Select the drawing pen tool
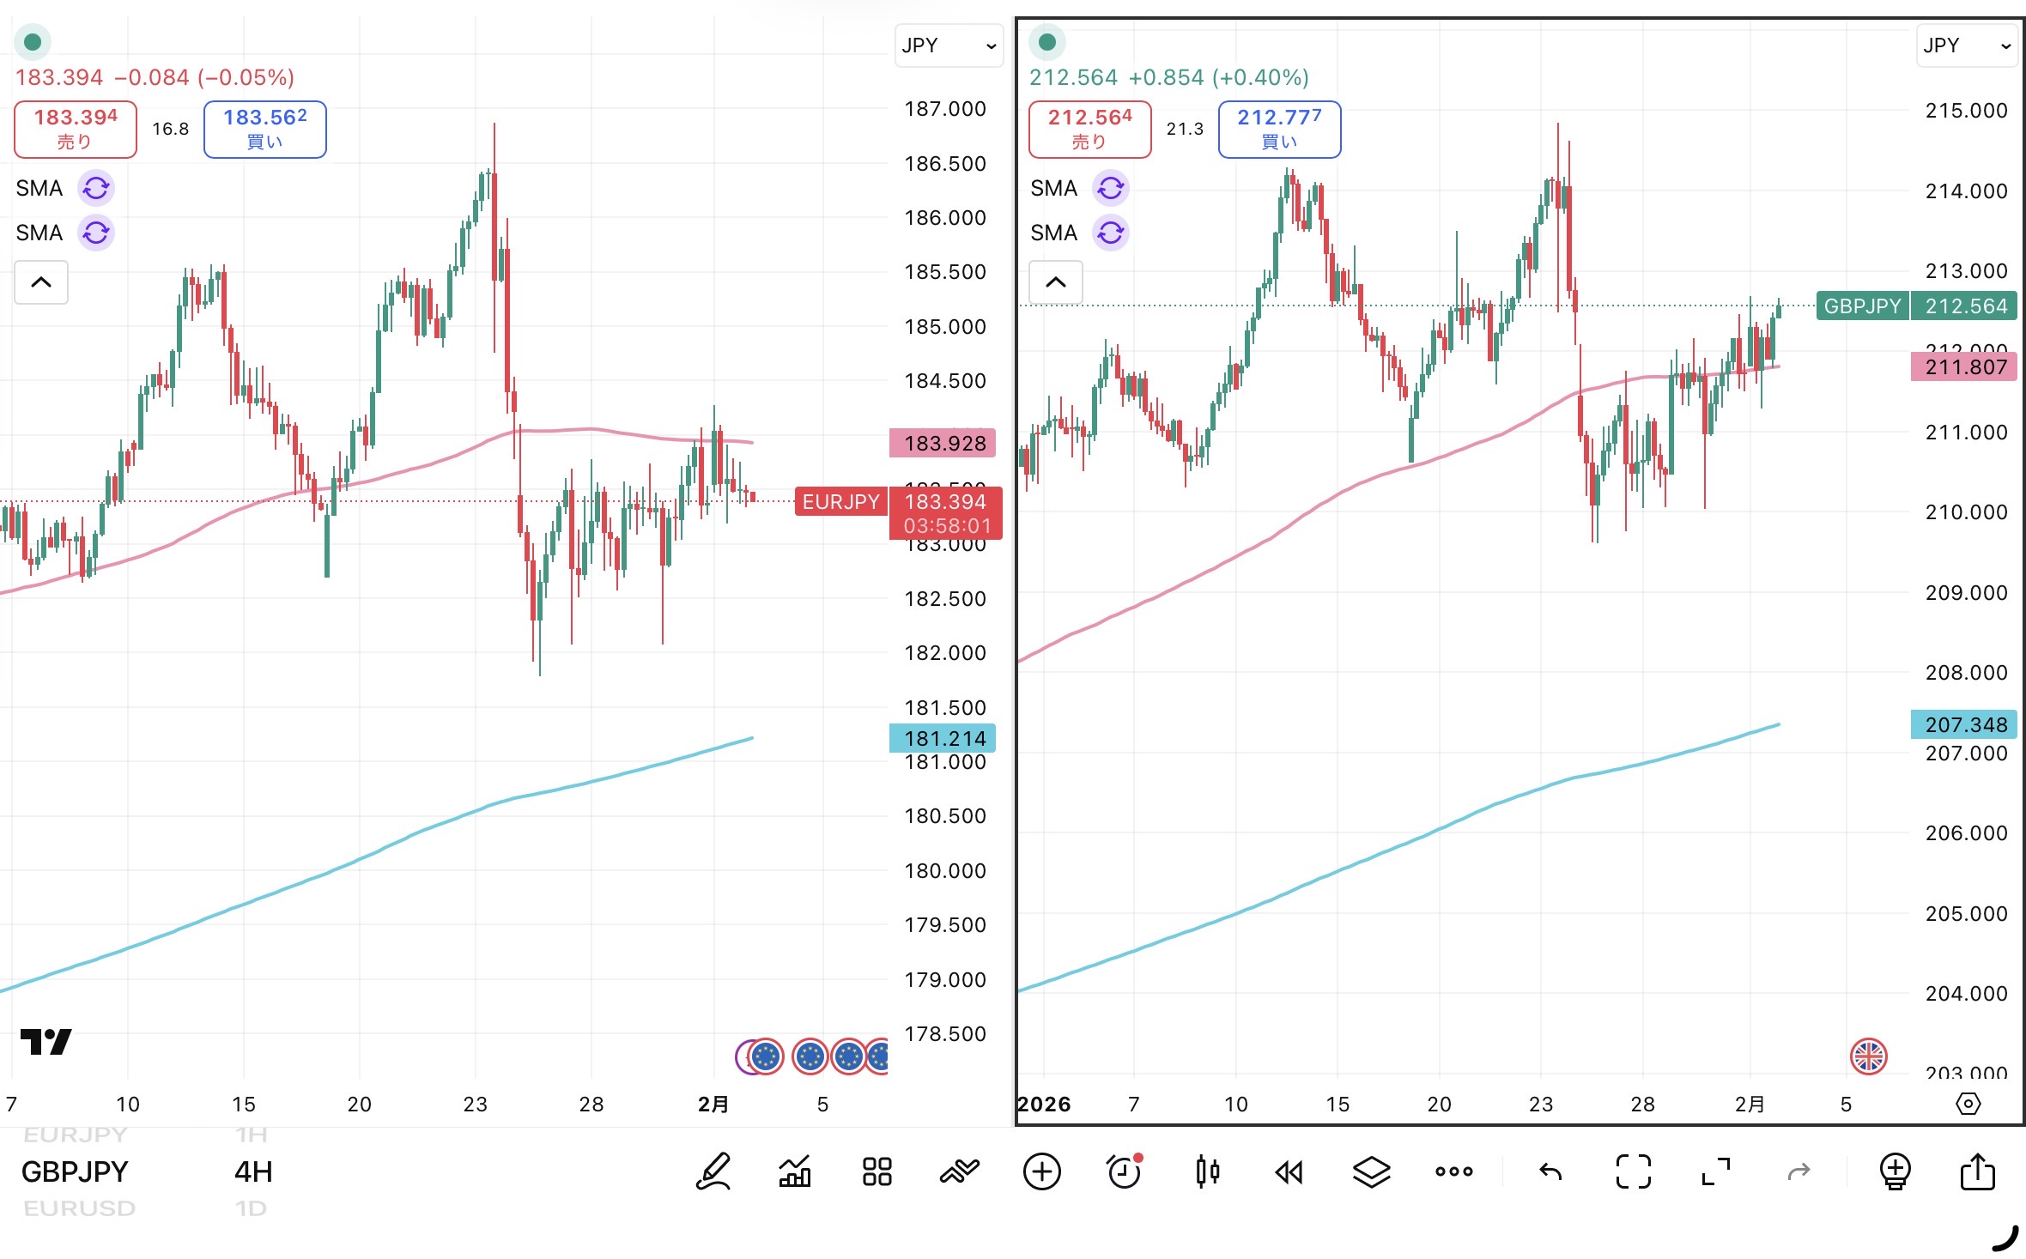Image resolution: width=2026 pixels, height=1259 pixels. point(713,1171)
